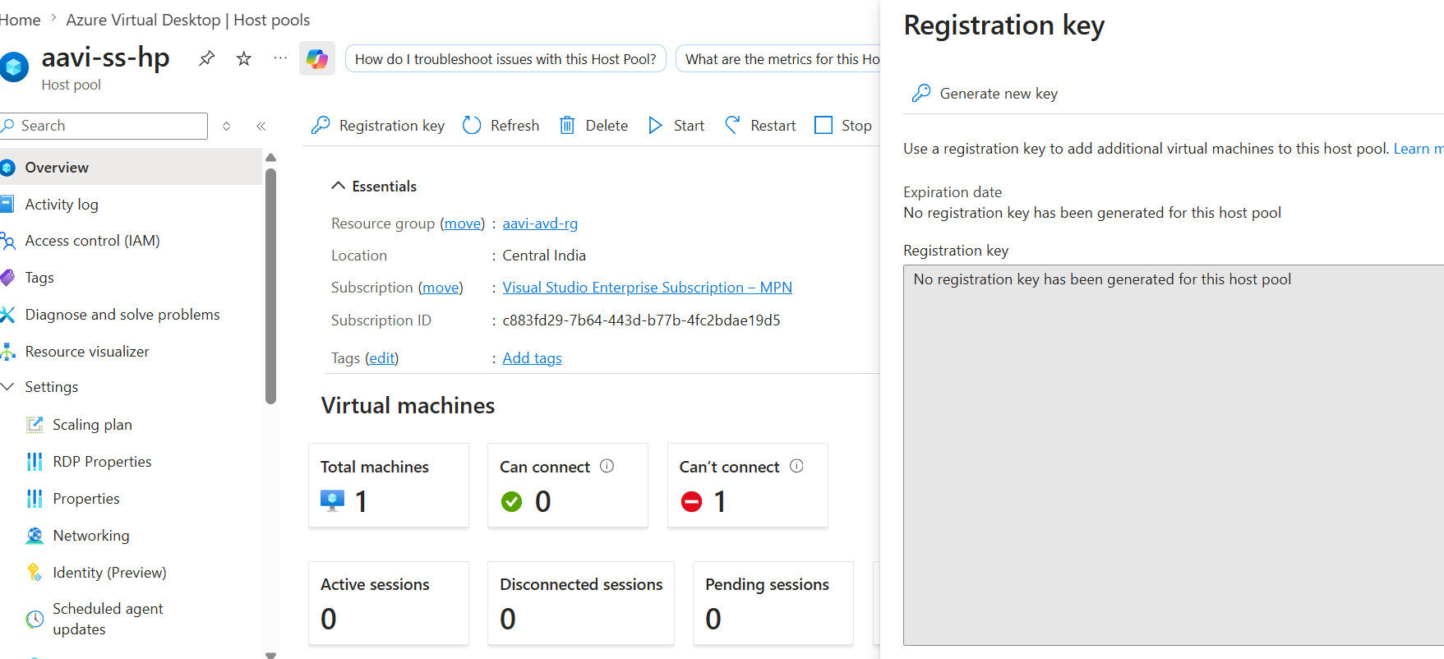1444x659 pixels.
Task: Click the Activity log icon
Action: (x=7, y=204)
